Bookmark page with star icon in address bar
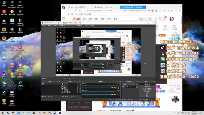The width and height of the screenshot is (204, 115). point(85,10)
